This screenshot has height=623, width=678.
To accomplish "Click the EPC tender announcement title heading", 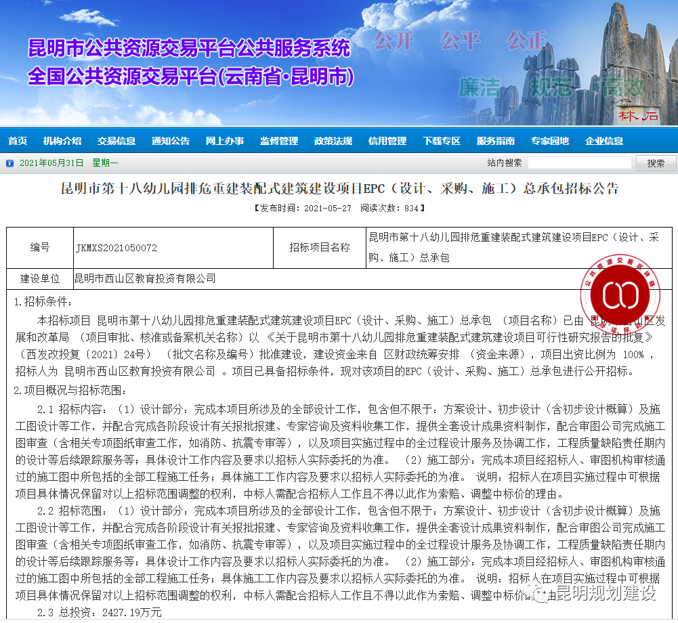I will tap(339, 189).
